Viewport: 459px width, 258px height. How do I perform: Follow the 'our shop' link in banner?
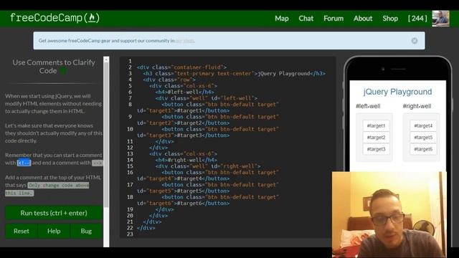185,41
